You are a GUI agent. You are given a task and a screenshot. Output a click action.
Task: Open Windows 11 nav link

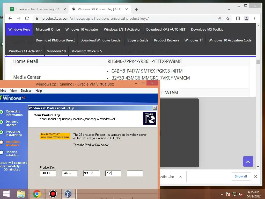(194, 40)
